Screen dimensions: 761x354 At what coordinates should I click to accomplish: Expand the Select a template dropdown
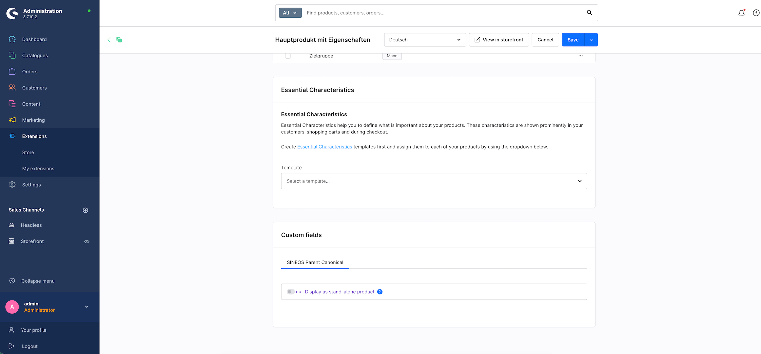pos(434,181)
